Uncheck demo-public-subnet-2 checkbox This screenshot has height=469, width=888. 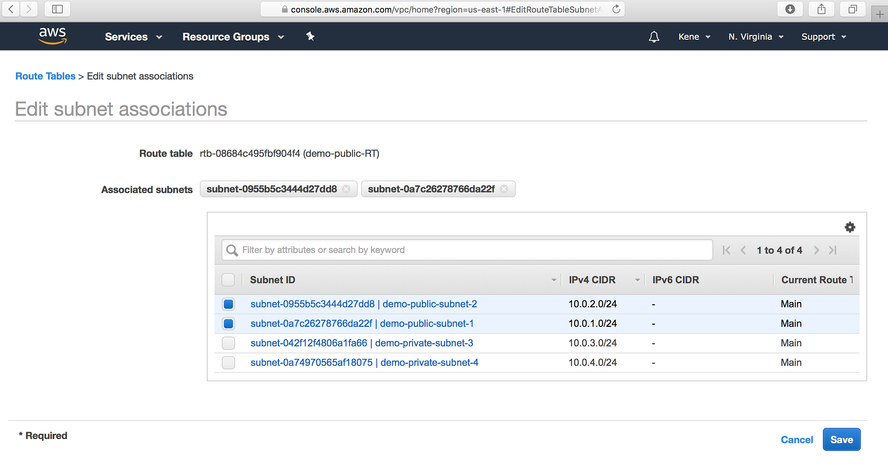(x=228, y=304)
